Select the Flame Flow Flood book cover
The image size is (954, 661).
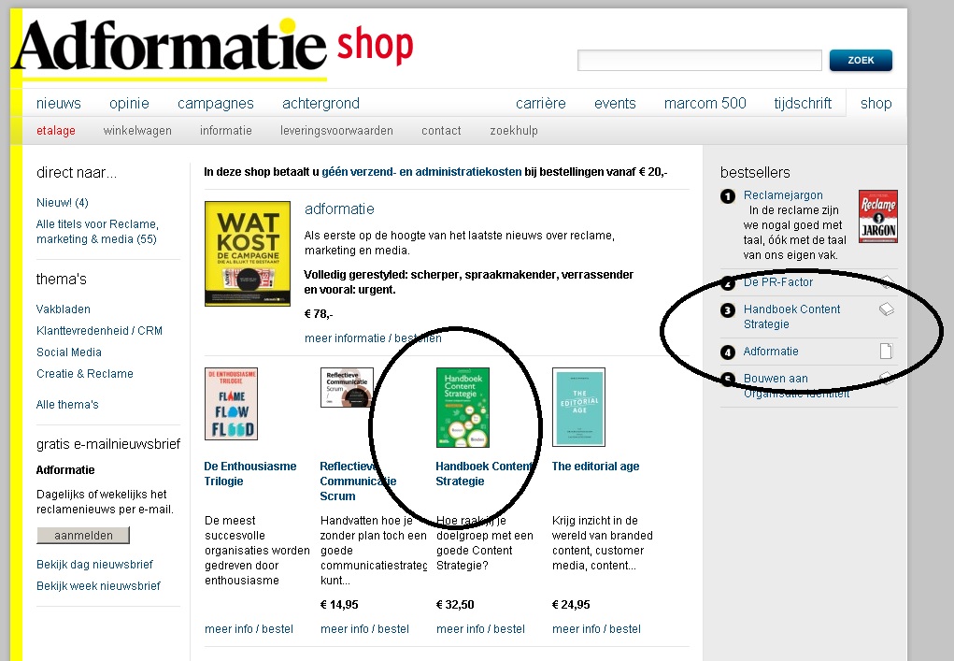coord(231,404)
